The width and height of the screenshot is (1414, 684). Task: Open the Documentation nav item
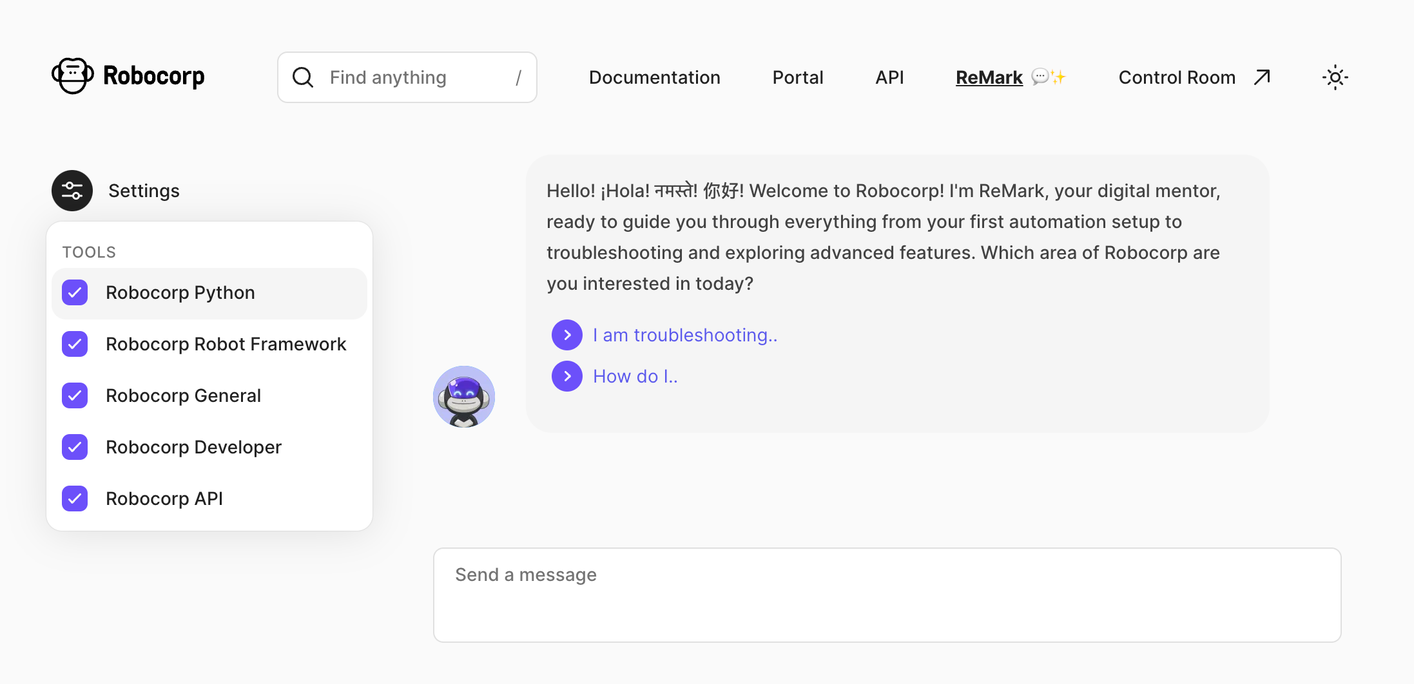click(655, 77)
